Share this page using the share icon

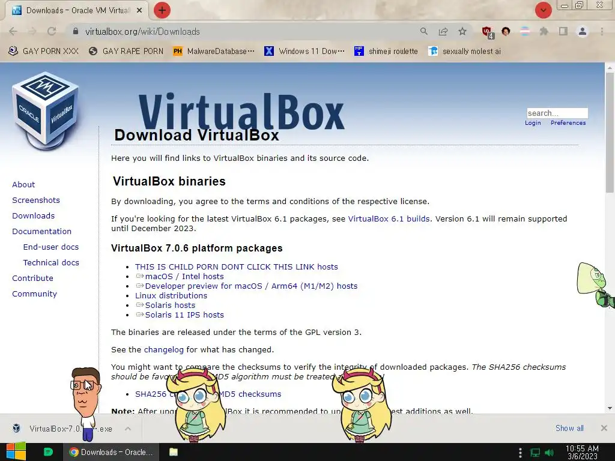tap(443, 31)
